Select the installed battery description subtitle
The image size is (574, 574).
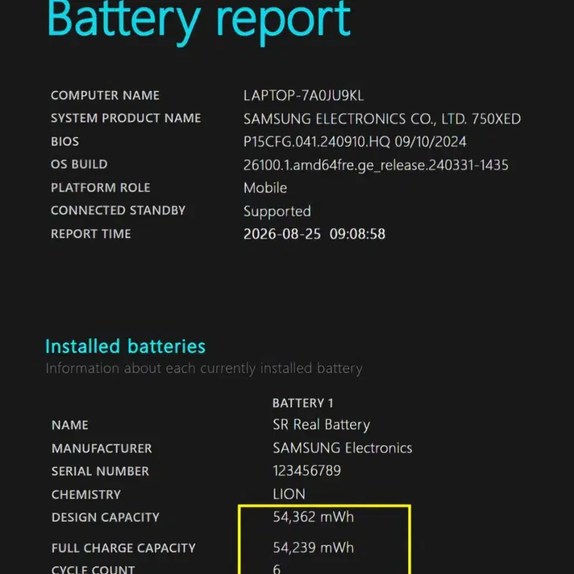click(x=204, y=368)
